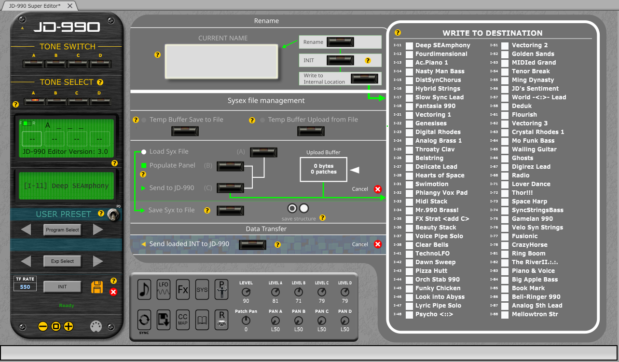Save using the orange floppy disk icon
Screen dimensions: 619x362
pos(96,287)
